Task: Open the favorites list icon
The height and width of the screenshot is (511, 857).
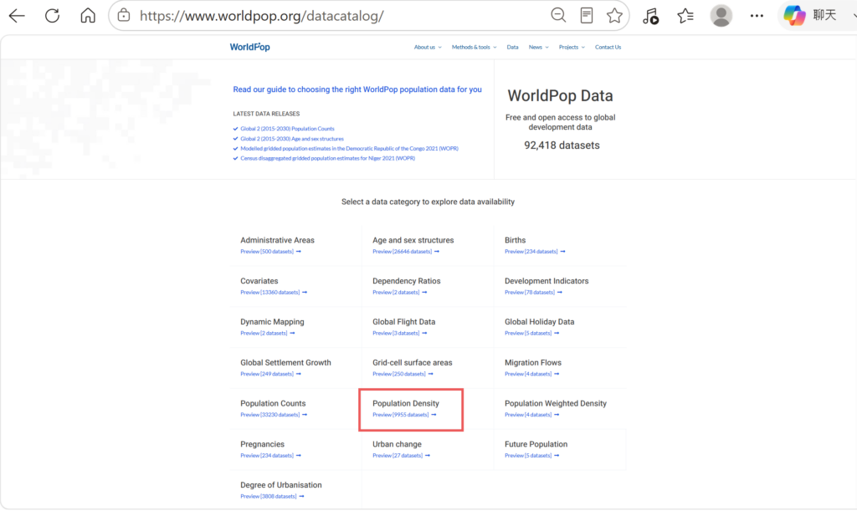Action: coord(685,16)
